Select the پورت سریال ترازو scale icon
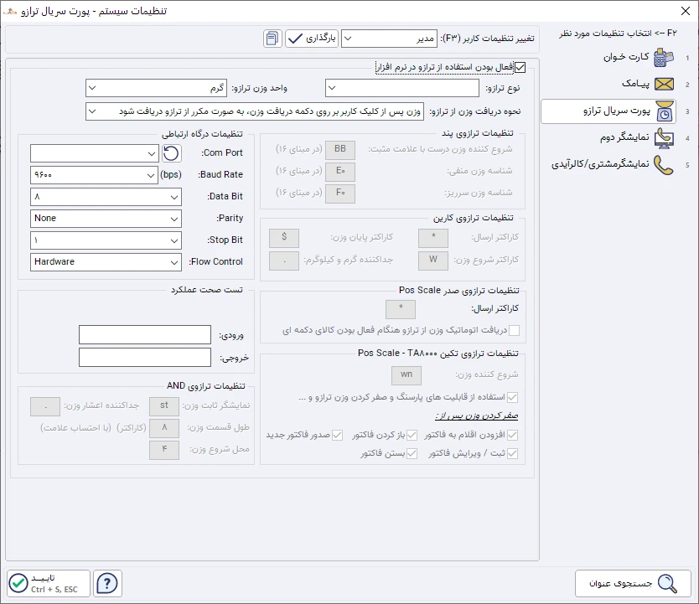The height and width of the screenshot is (604, 699). 664,111
